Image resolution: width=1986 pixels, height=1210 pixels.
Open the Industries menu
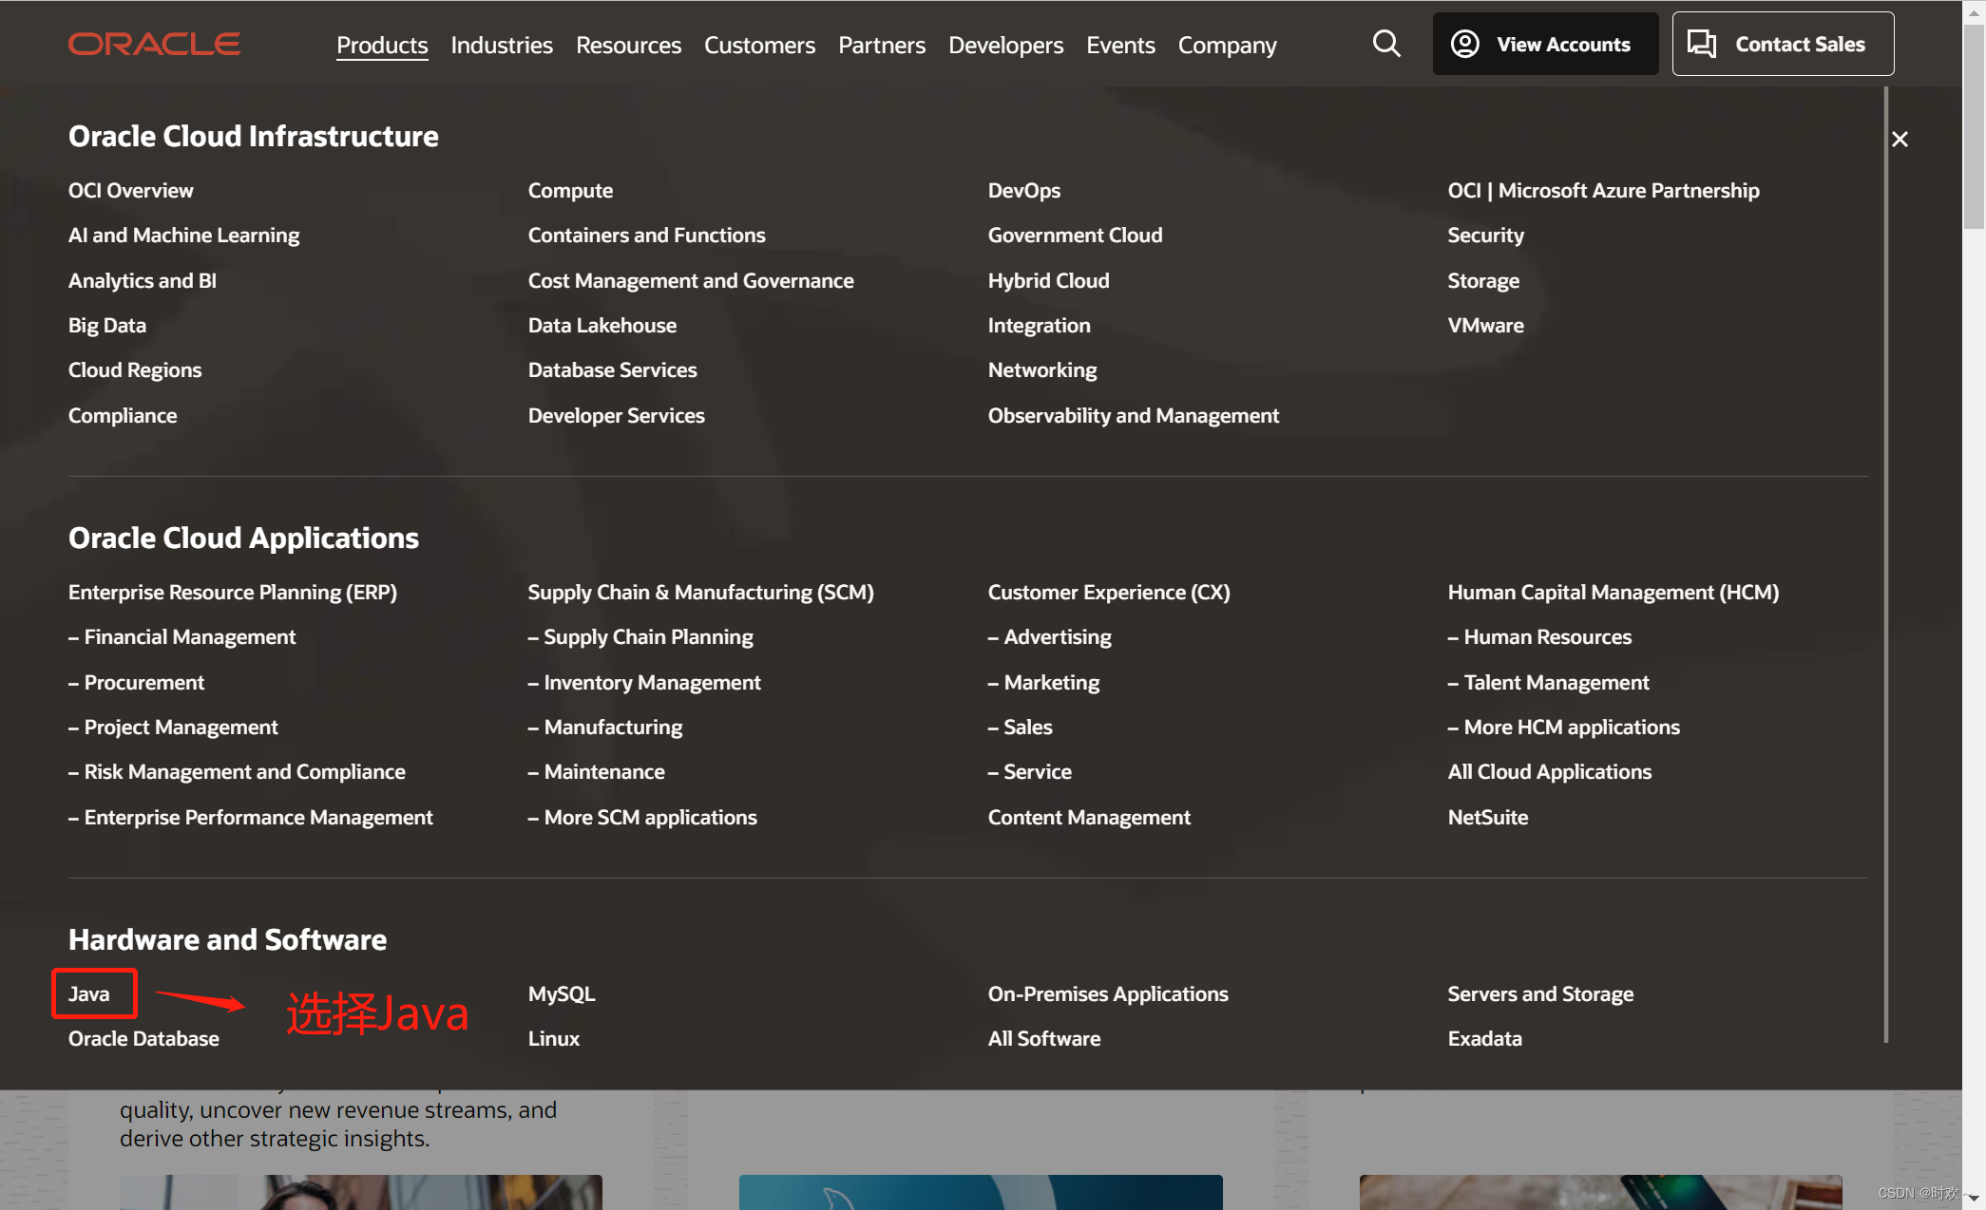click(502, 45)
